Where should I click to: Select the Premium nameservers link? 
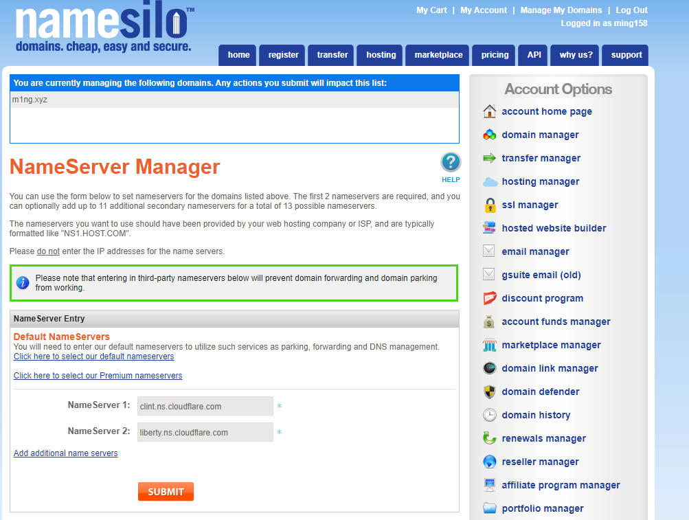98,376
